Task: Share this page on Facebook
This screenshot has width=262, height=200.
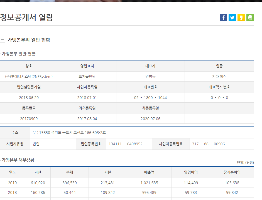Action: pyautogui.click(x=223, y=17)
